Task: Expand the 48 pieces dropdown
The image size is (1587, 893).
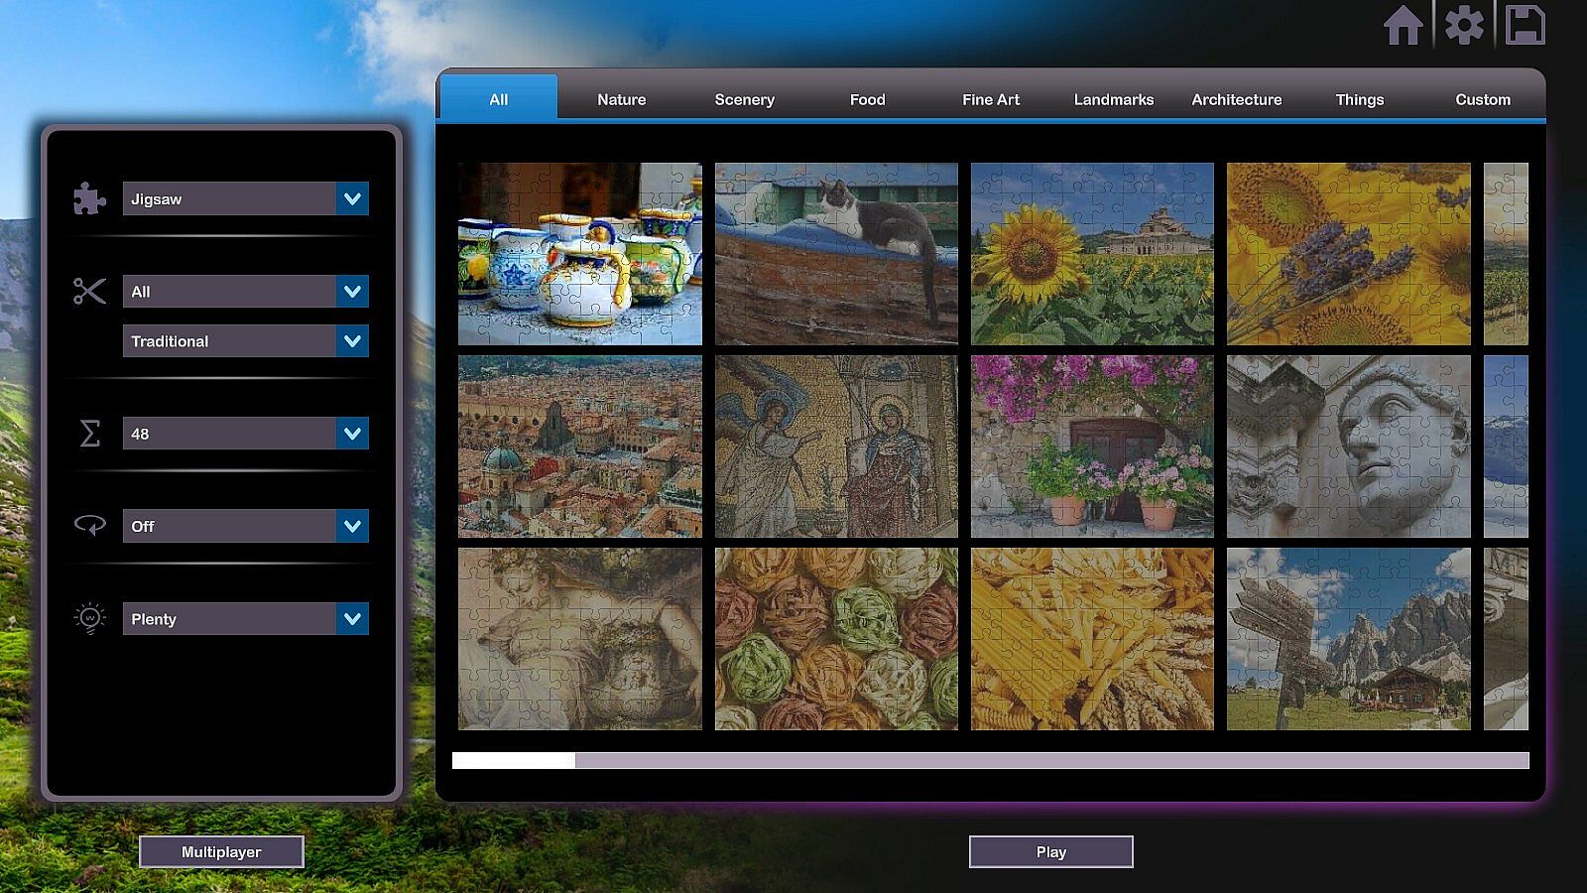Action: [x=246, y=434]
